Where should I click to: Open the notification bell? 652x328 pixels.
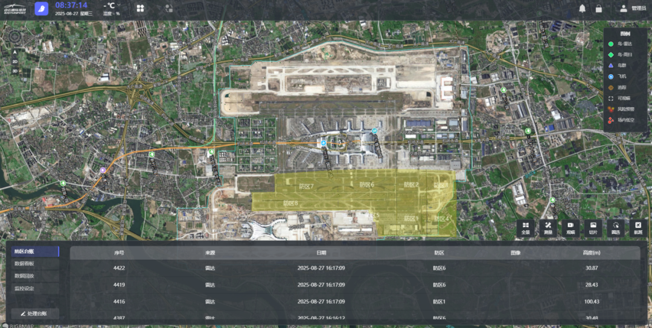click(582, 8)
